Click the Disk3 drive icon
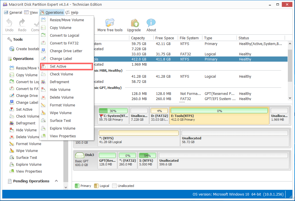The height and width of the screenshot is (201, 295). pyautogui.click(x=79, y=155)
